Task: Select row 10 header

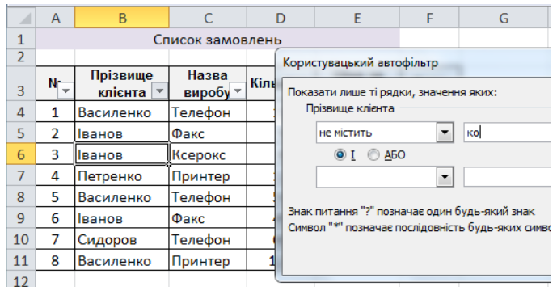Action: pos(21,239)
